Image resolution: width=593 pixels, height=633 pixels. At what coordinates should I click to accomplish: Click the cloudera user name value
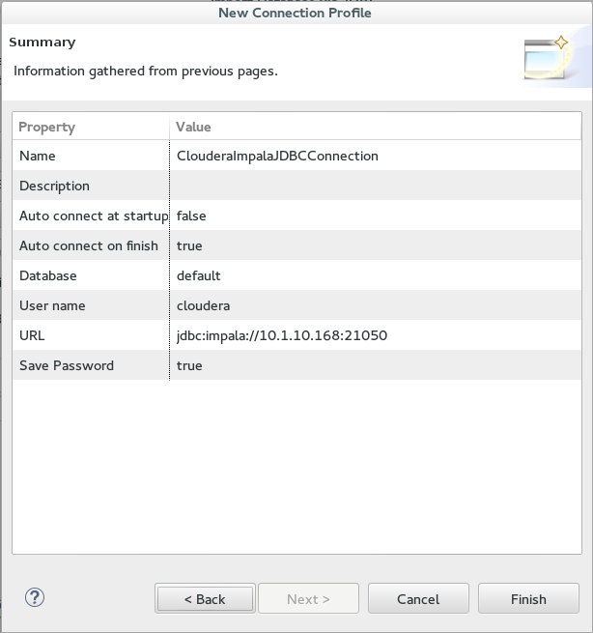204,305
